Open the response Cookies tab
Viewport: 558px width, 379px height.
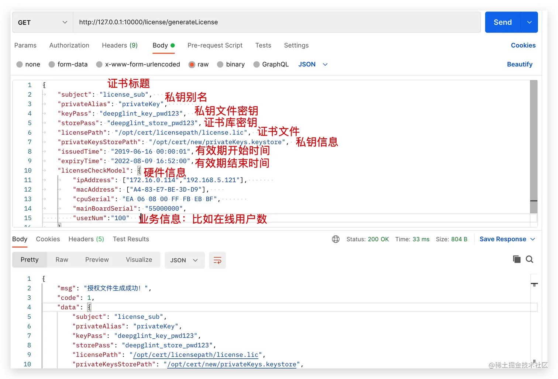48,239
